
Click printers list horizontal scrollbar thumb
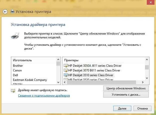point(101,82)
